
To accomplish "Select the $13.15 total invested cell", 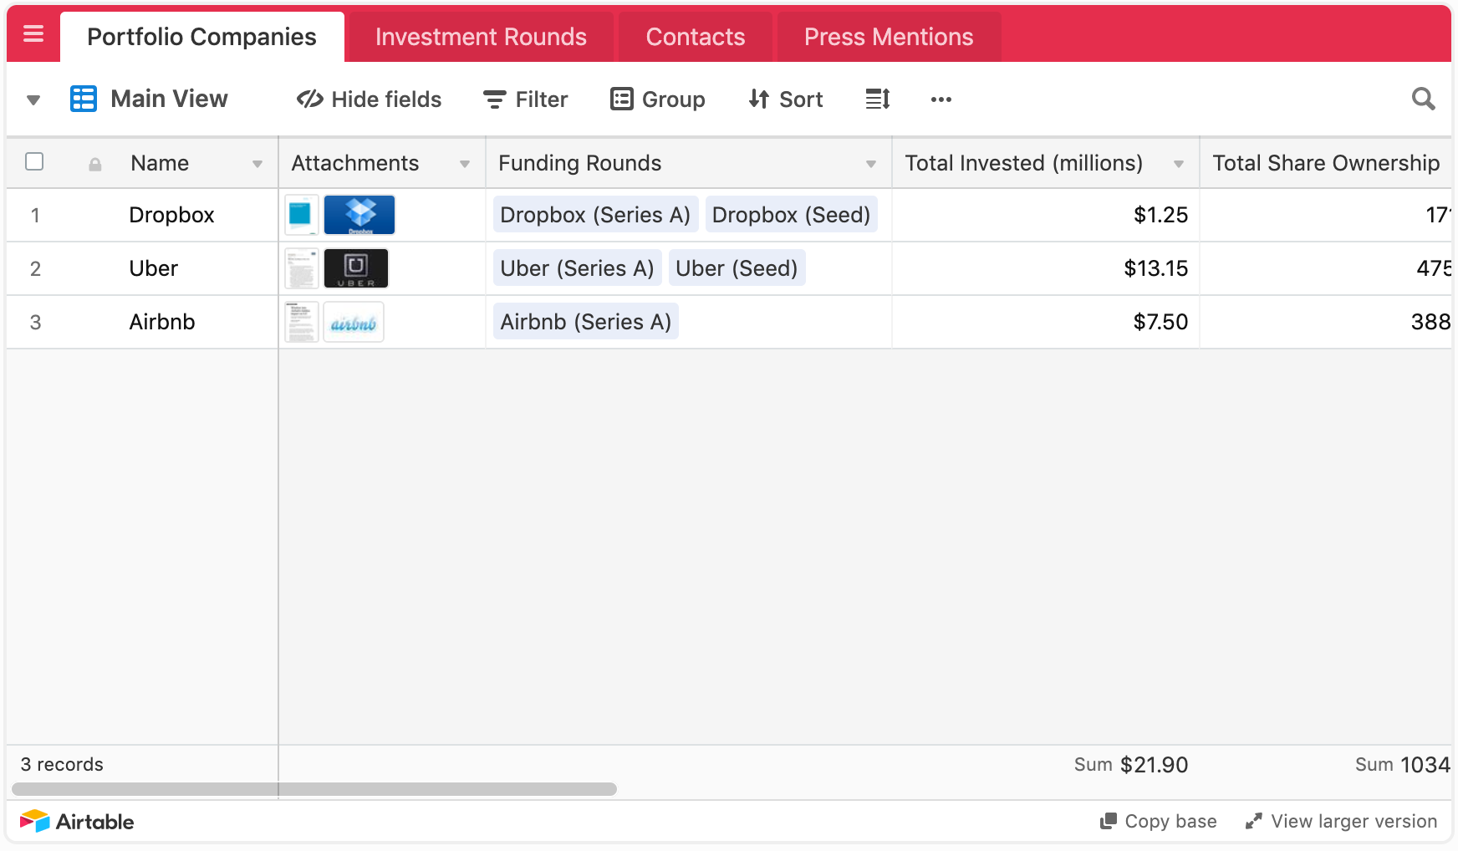I will [x=1046, y=268].
